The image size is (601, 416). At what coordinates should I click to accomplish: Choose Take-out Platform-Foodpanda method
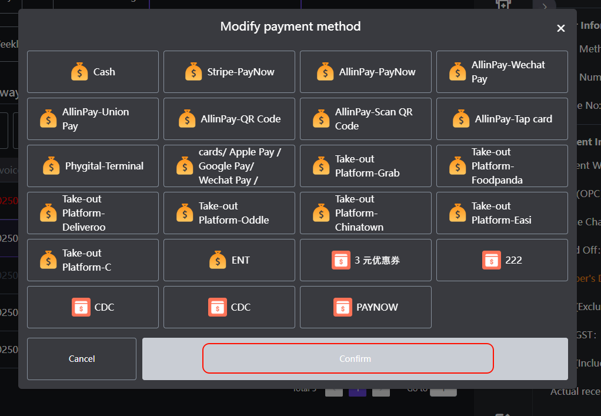[x=502, y=166]
